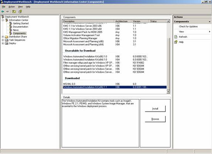Screen dimensions: 212x154
Task: Click the Refresh icon in Actions pane
Action: pyautogui.click(x=176, y=37)
